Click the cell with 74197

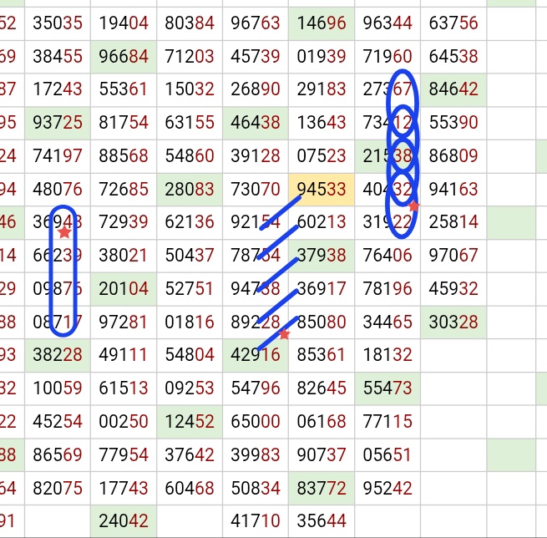coord(58,156)
